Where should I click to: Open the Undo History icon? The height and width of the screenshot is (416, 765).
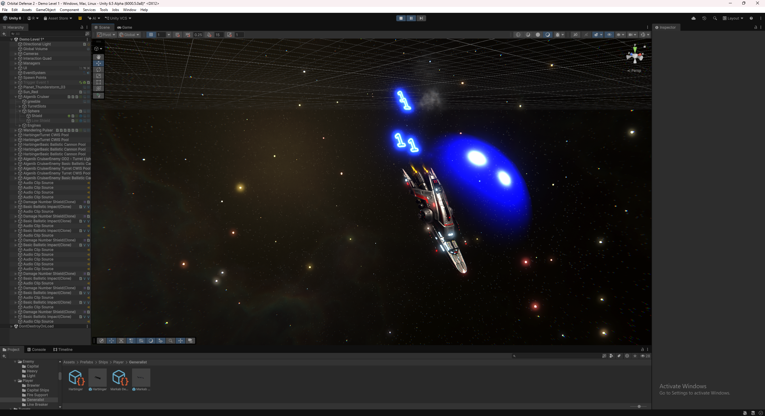pos(704,18)
